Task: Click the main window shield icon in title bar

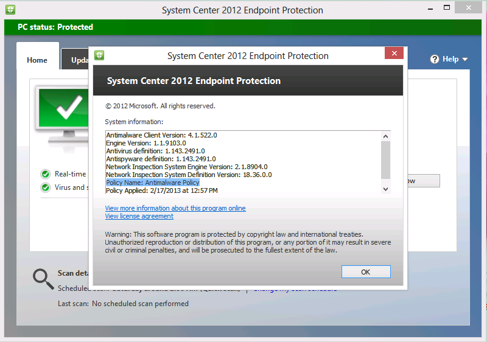Action: tap(10, 10)
